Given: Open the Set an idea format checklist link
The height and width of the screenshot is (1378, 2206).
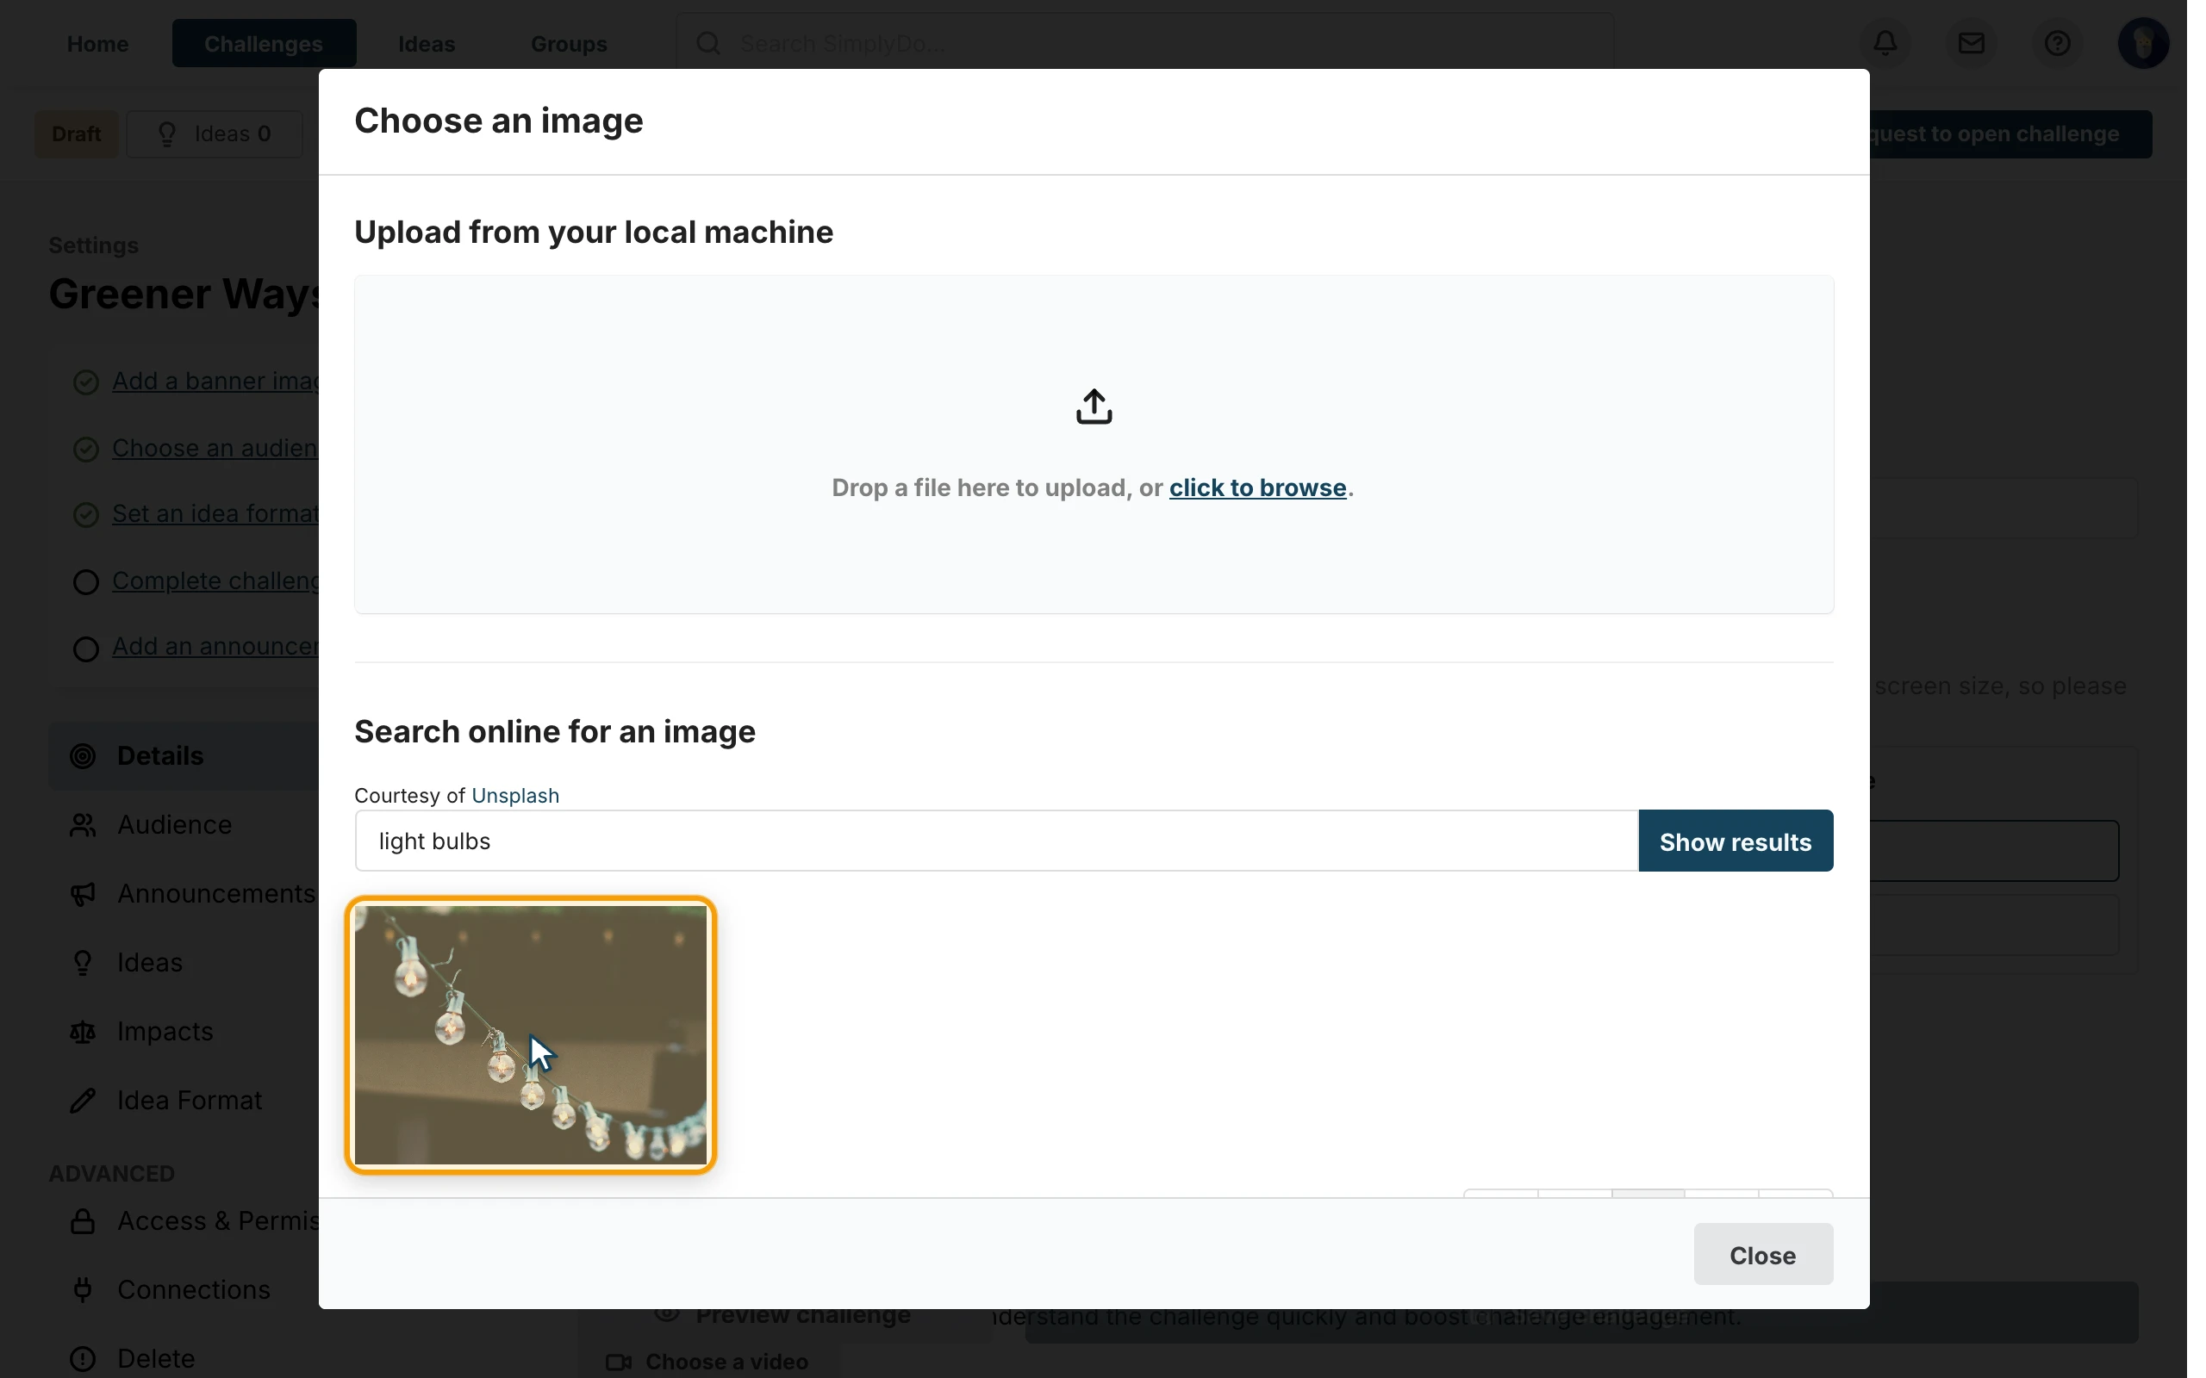Looking at the screenshot, I should click(x=215, y=514).
